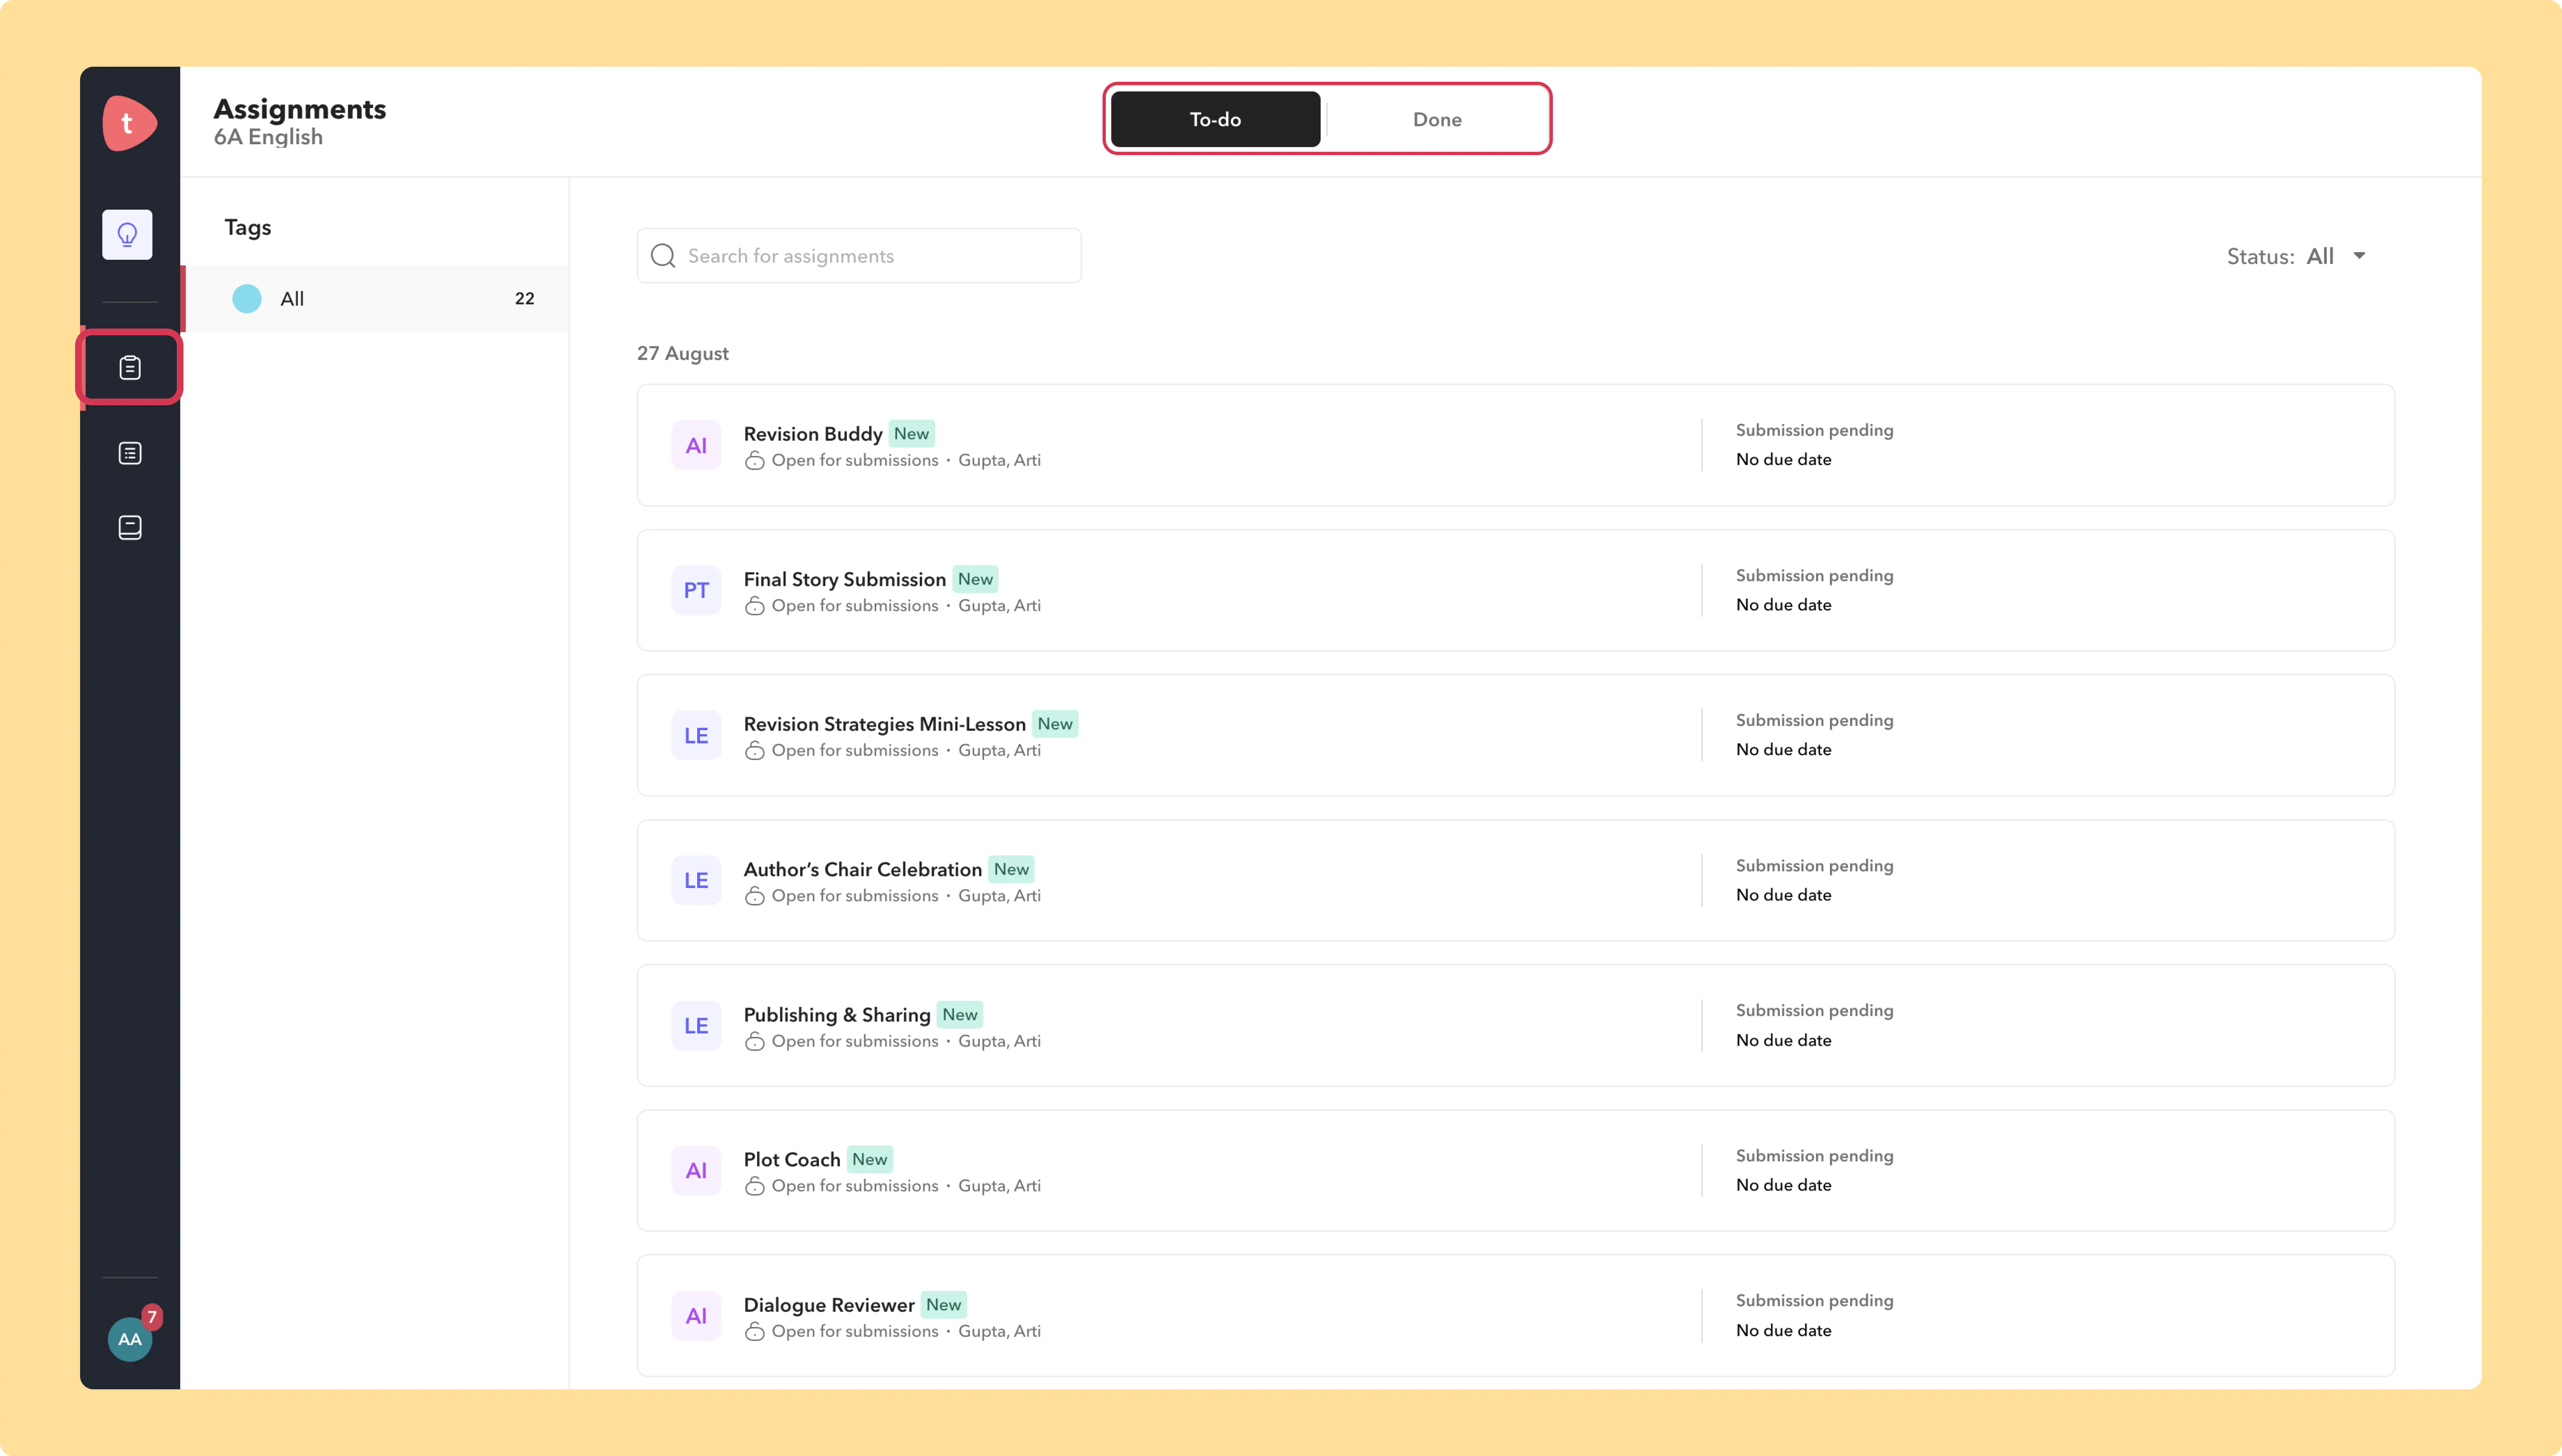This screenshot has width=2562, height=1456.
Task: Click Gupta, Arti under Author's Chair Celebration
Action: click(x=999, y=895)
